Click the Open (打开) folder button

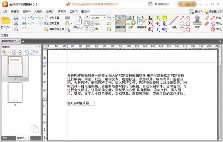[x=6, y=22]
